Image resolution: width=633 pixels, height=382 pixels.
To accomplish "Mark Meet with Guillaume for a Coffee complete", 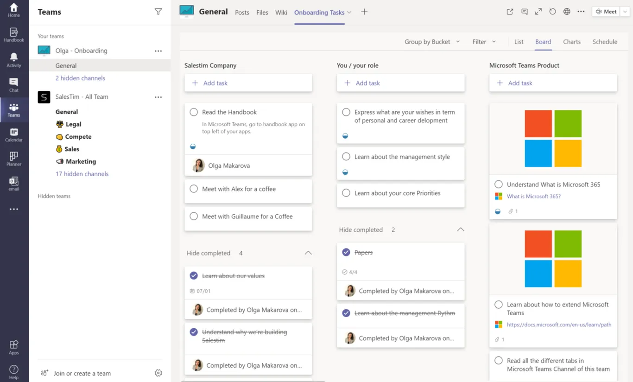I will 194,216.
